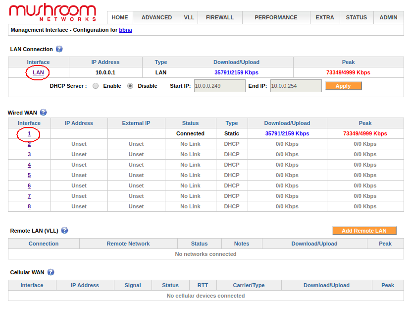Open Wired WAN interface 3 link

point(29,154)
